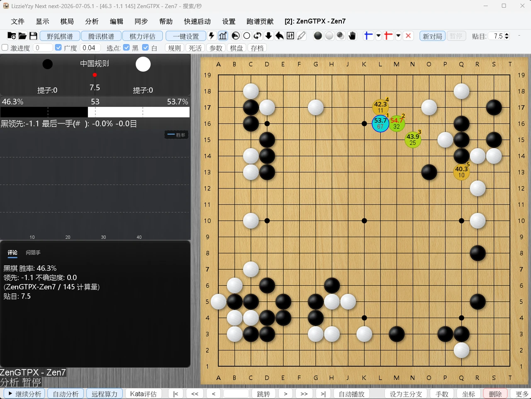The image size is (531, 399).
Task: Open the 同步 menu
Action: tap(141, 21)
